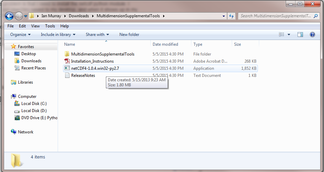Open recent locations dropdown beside navigation arrows
The height and width of the screenshot is (172, 324).
pyautogui.click(x=25, y=16)
